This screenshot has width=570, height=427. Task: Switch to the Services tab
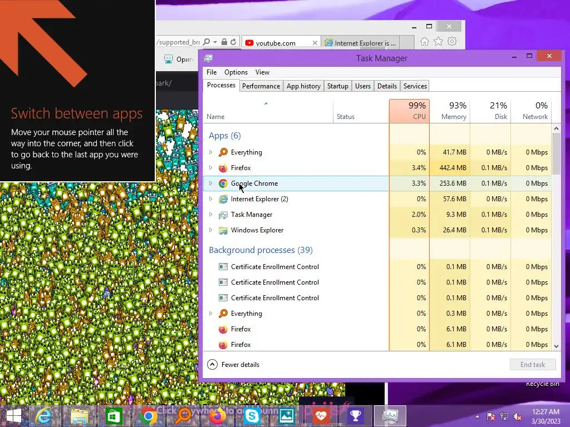click(x=415, y=86)
